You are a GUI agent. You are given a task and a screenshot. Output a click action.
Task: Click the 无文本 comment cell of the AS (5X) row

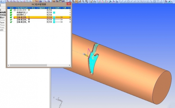[49, 10]
